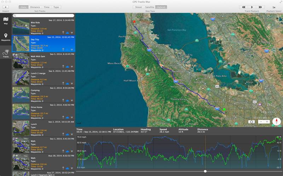Screen dimensions: 283x176
Task: Click the playback position slider handle
Action: point(205,171)
